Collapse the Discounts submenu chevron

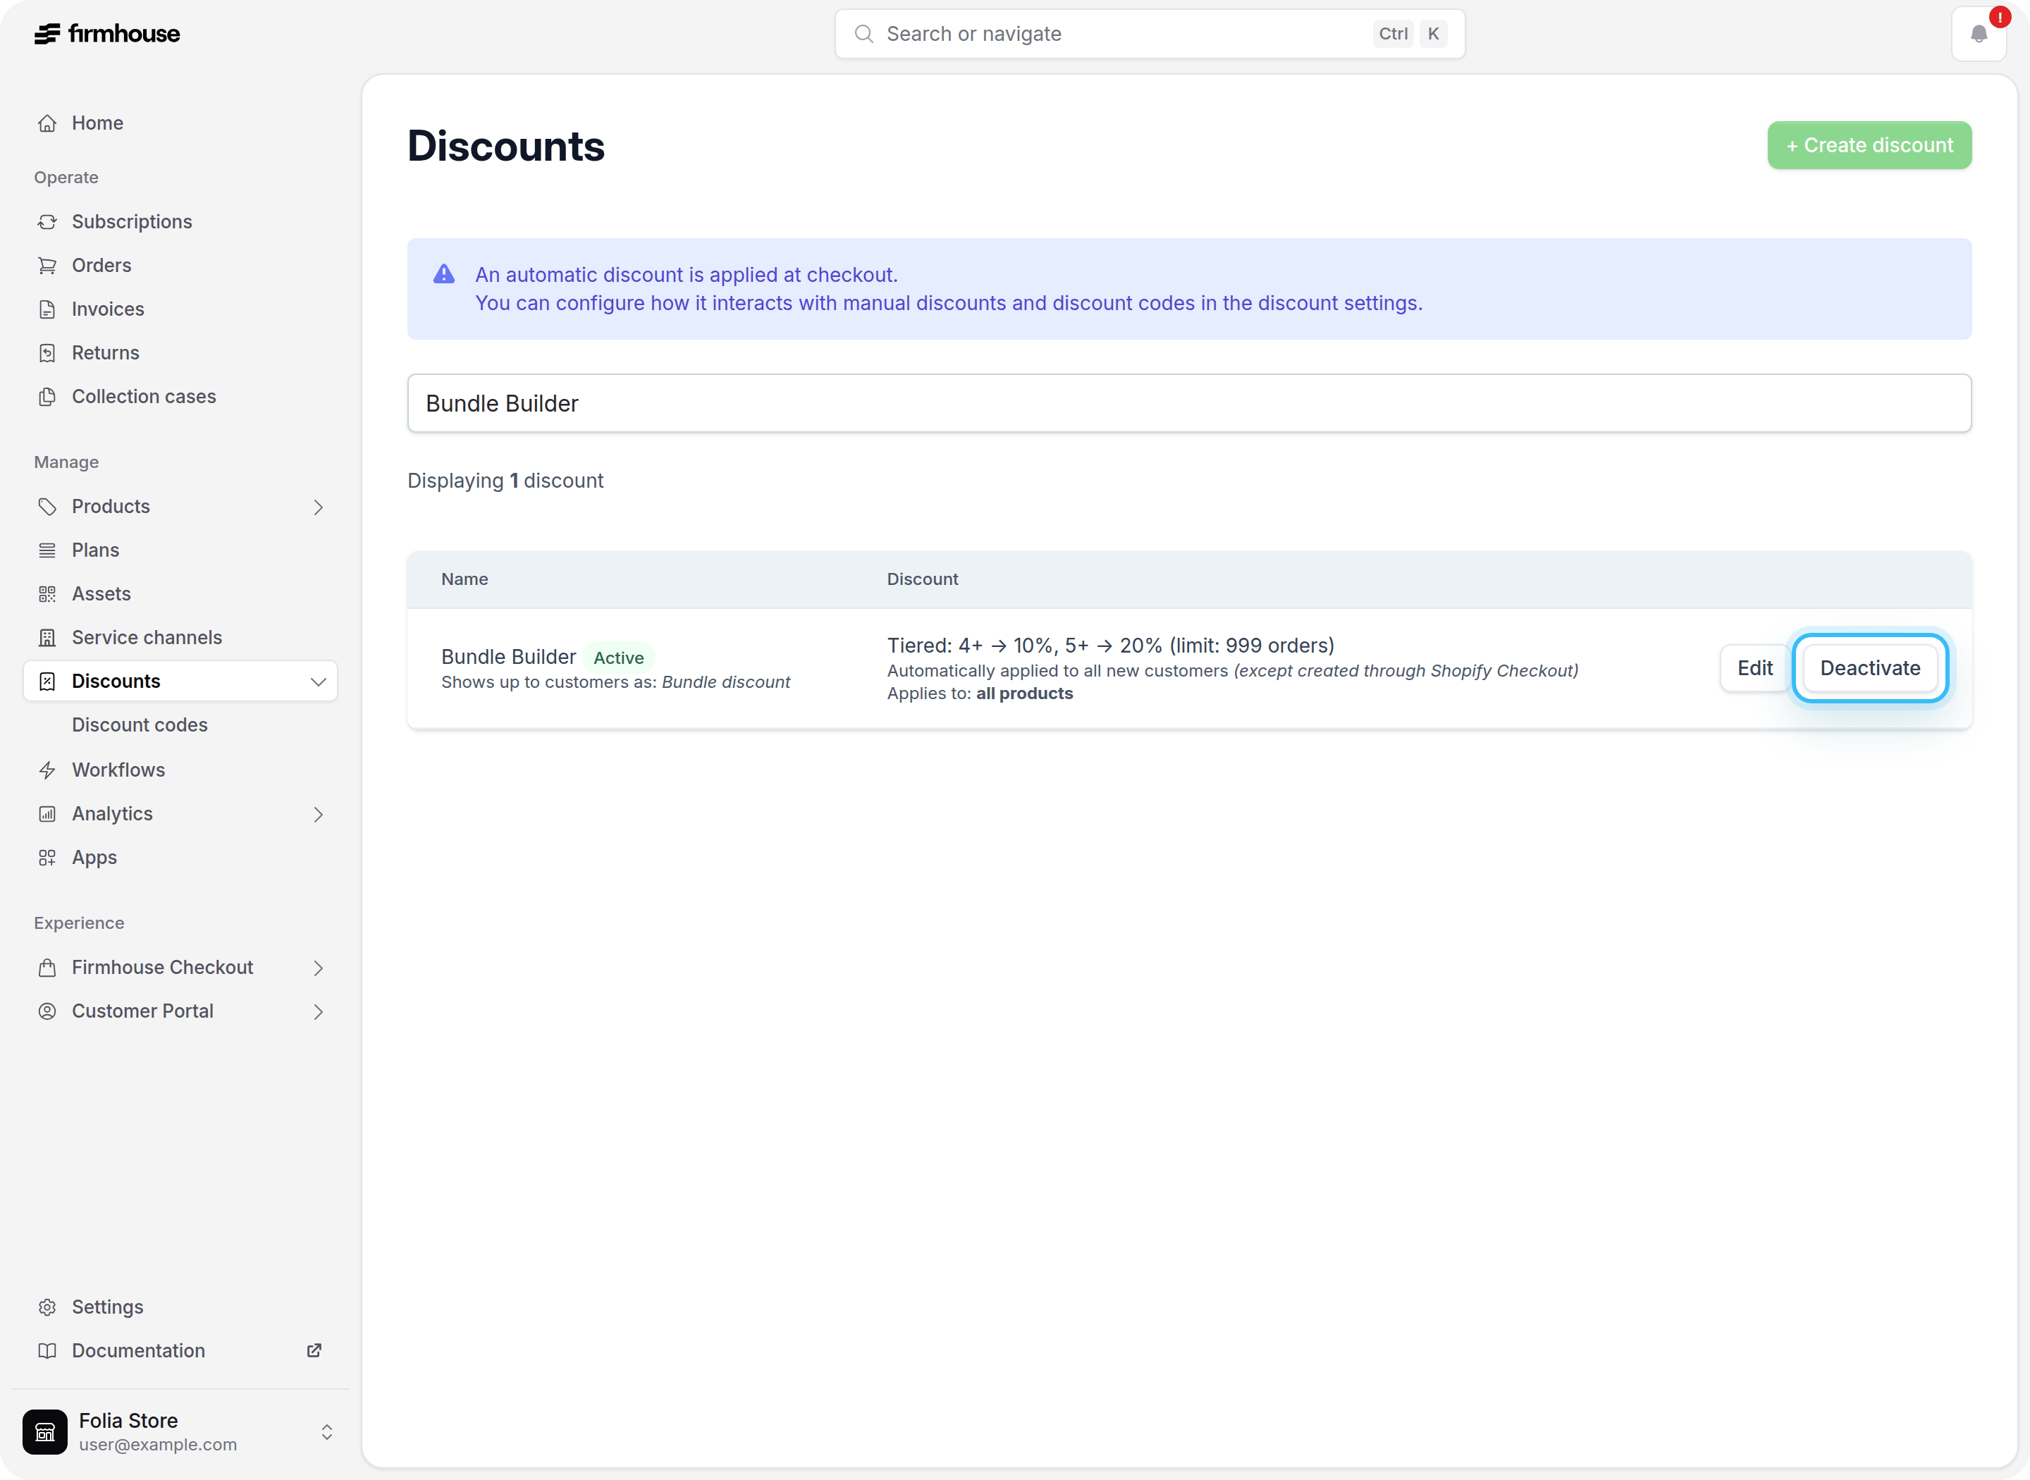(318, 682)
